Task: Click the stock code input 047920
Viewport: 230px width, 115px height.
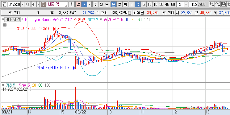Action: click(x=14, y=4)
